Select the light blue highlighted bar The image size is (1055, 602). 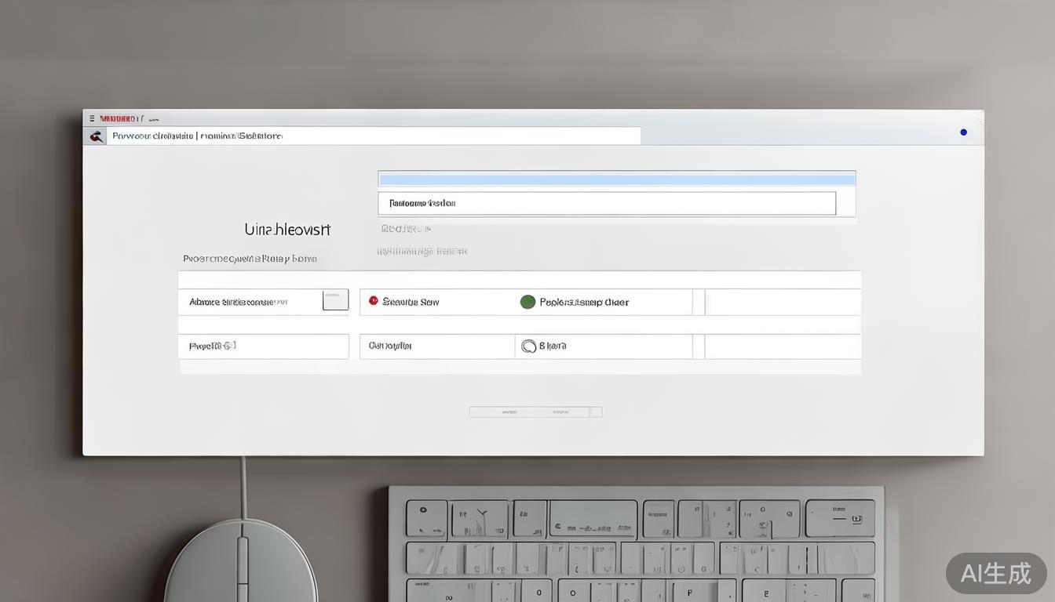(616, 180)
